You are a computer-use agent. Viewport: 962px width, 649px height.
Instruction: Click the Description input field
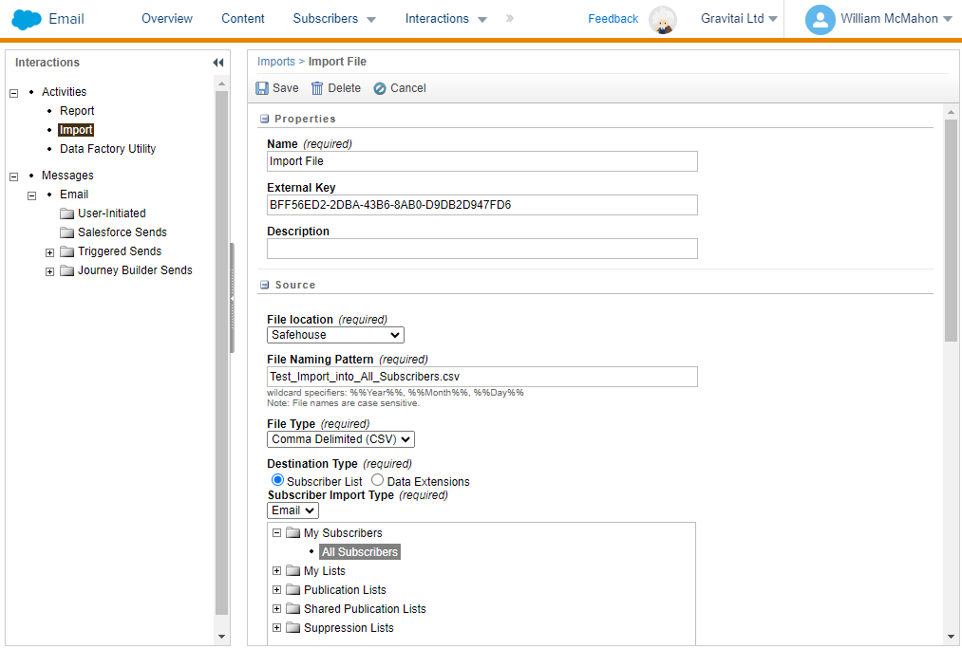(481, 249)
